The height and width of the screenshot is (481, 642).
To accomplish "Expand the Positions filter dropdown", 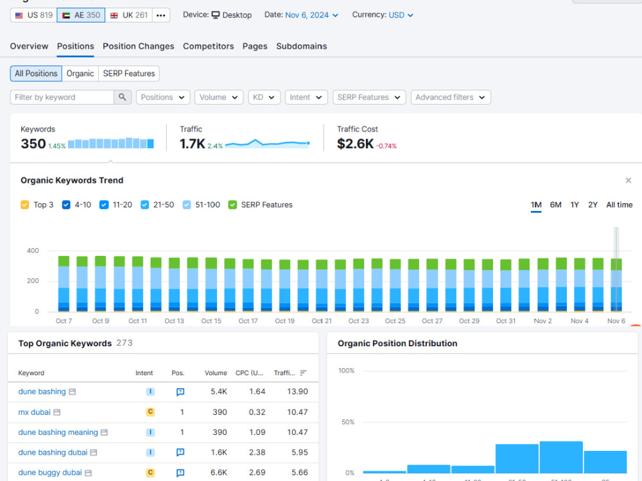I will coord(163,97).
